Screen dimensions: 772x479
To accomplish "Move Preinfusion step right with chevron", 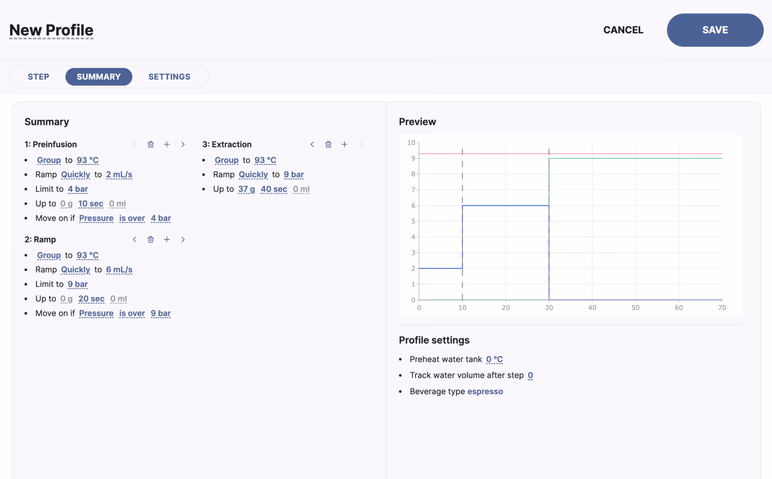I will coord(183,144).
